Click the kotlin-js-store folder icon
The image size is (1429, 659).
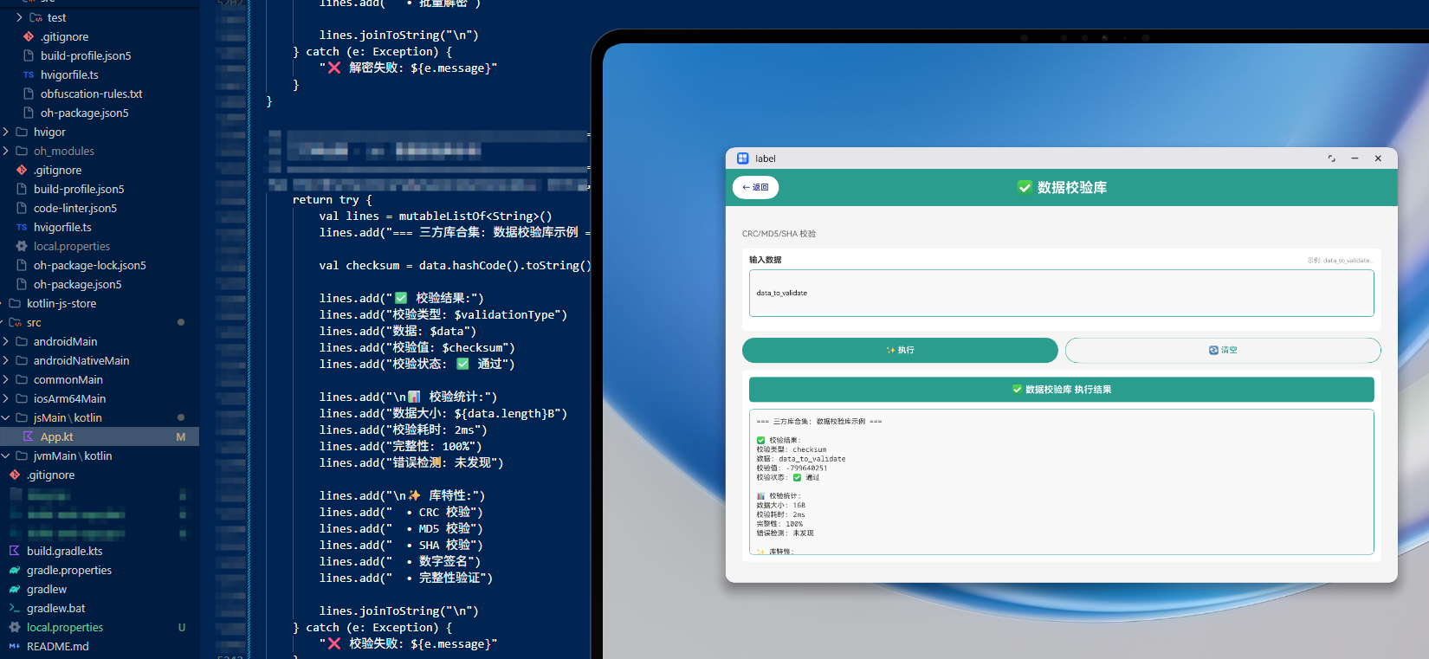(15, 303)
